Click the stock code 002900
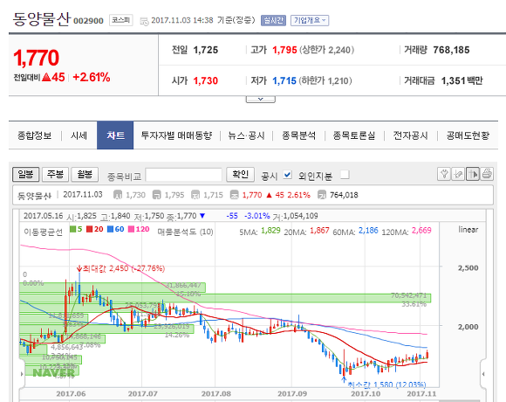Image resolution: width=506 pixels, height=402 pixels. click(x=88, y=21)
